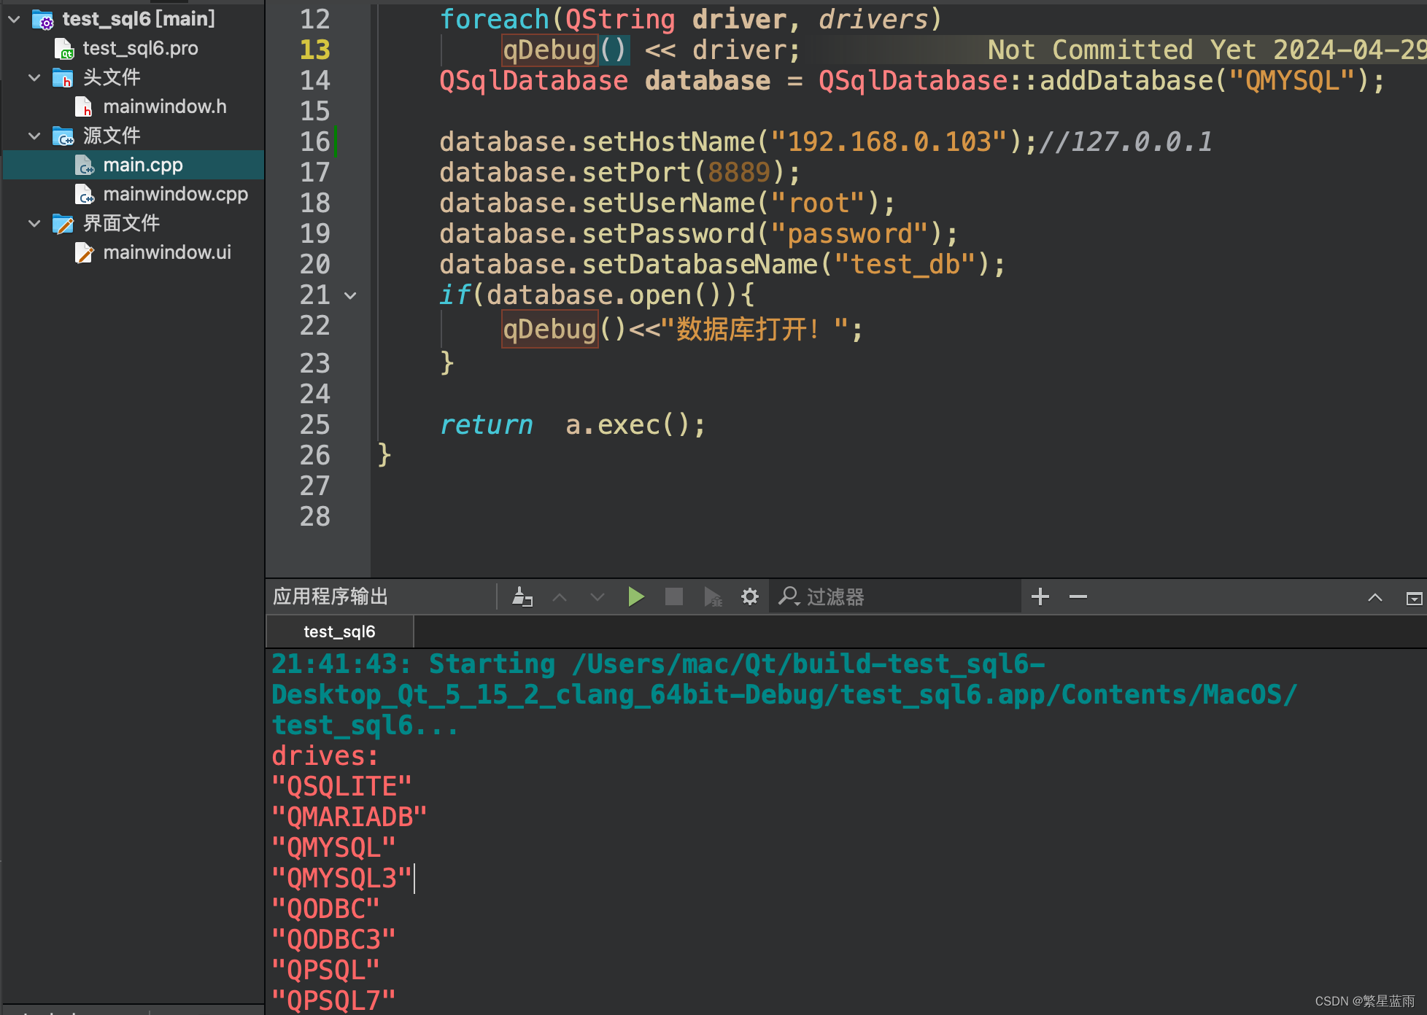
Task: Select the test_sql6 output tab
Action: click(339, 631)
